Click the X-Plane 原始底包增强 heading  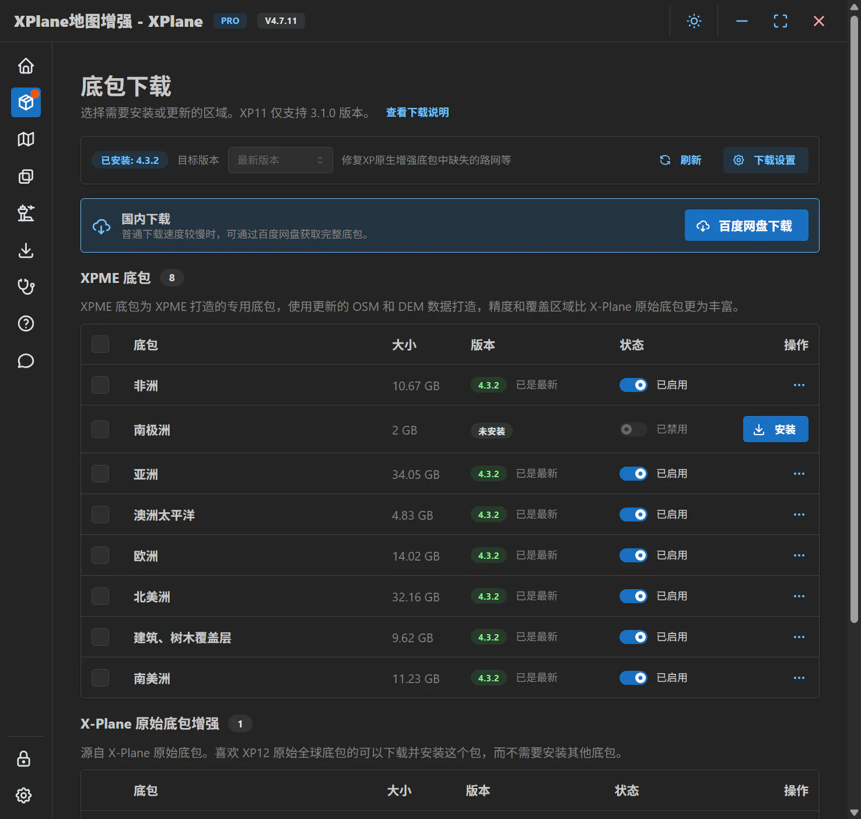(150, 724)
